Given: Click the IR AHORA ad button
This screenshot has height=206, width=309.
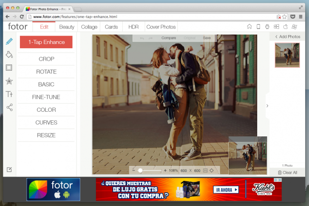Looking at the screenshot, I should point(226,190).
